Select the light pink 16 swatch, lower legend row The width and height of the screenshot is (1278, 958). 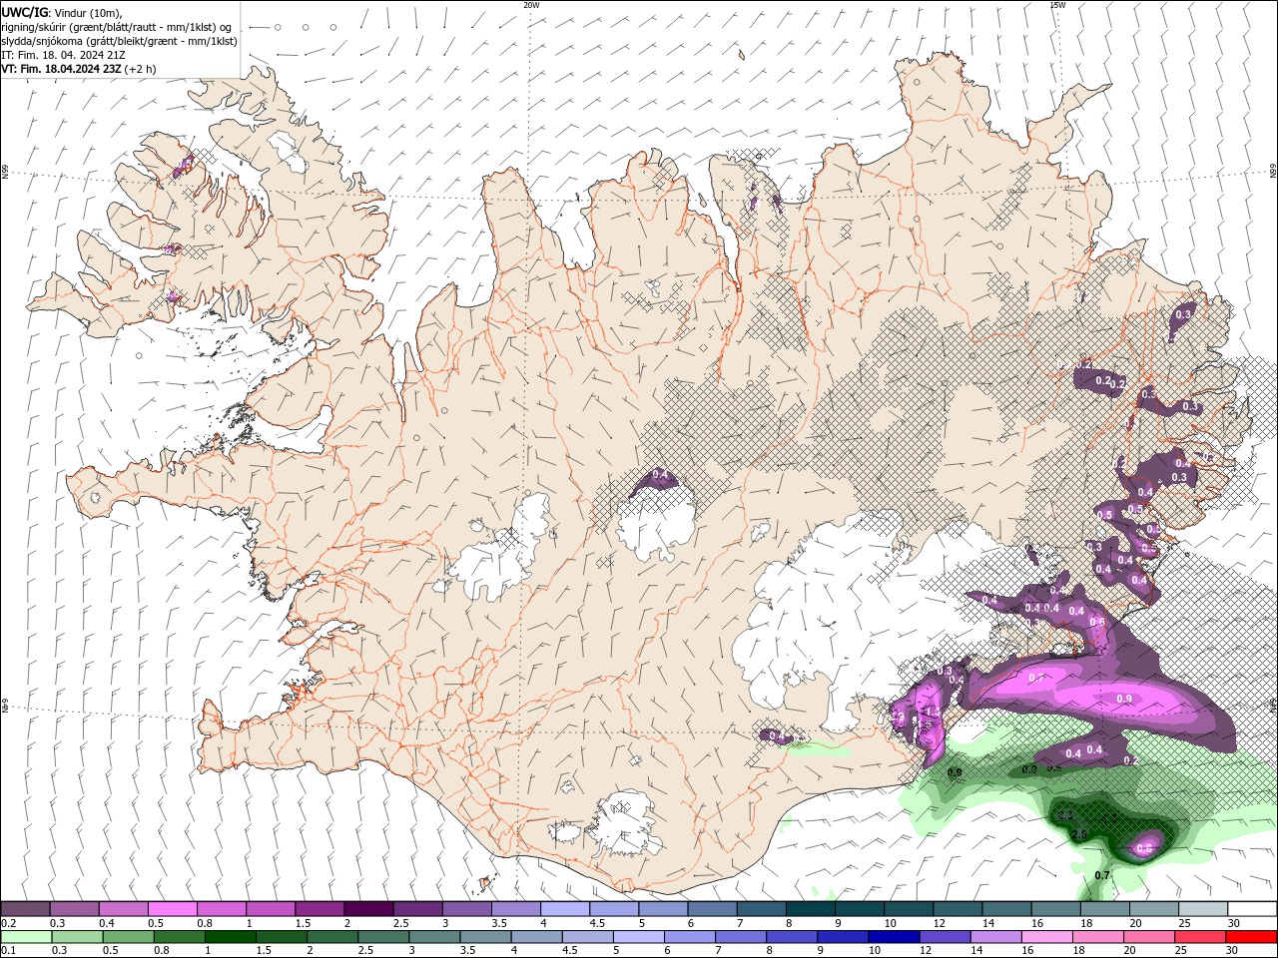1048,937
